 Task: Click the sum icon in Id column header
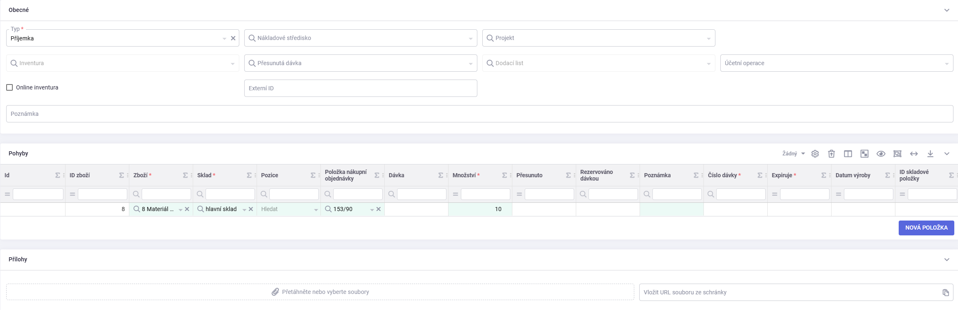coord(58,175)
